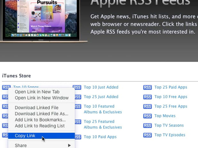Select Download Linked File menu entry

point(37,108)
